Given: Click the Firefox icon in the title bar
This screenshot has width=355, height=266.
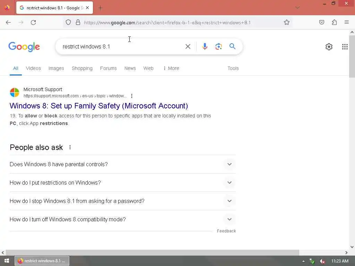Looking at the screenshot, I should (x=7, y=8).
